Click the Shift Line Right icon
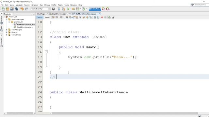This screenshot has height=117, width=209. (98, 17)
